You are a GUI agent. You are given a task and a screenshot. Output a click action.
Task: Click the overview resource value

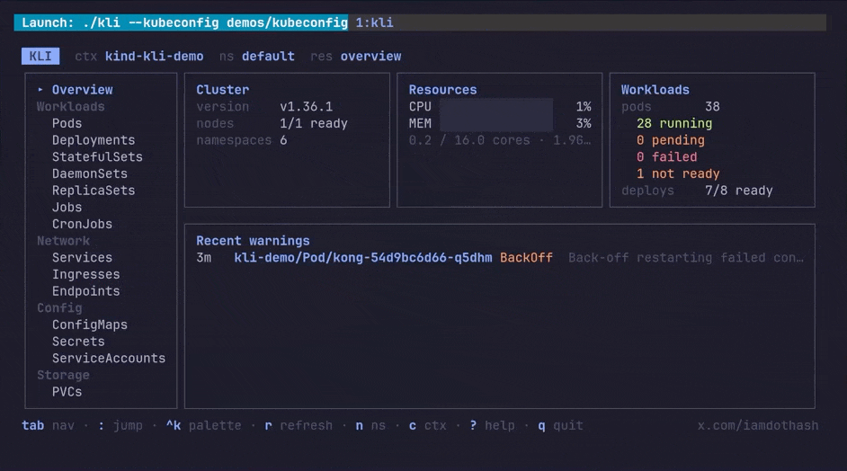[x=370, y=56]
